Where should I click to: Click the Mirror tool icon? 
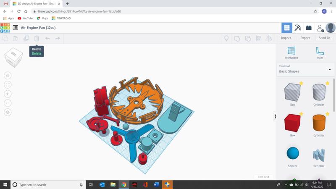pyautogui.click(x=269, y=38)
